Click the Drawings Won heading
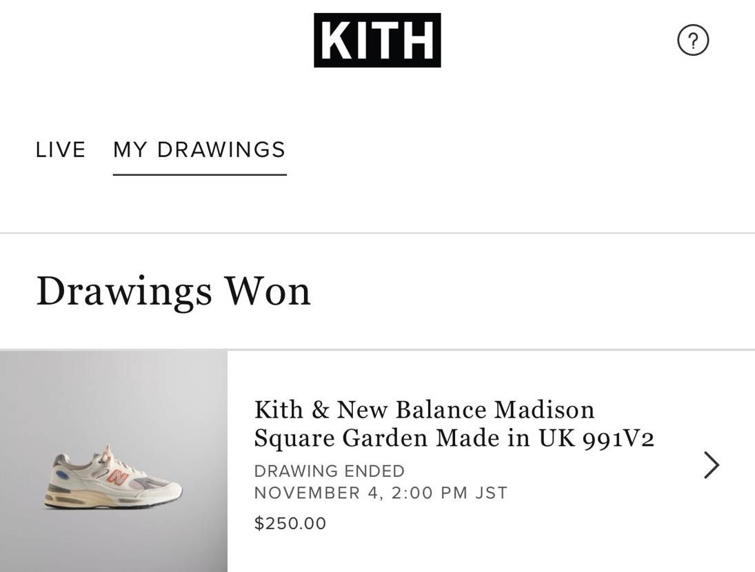 point(173,292)
